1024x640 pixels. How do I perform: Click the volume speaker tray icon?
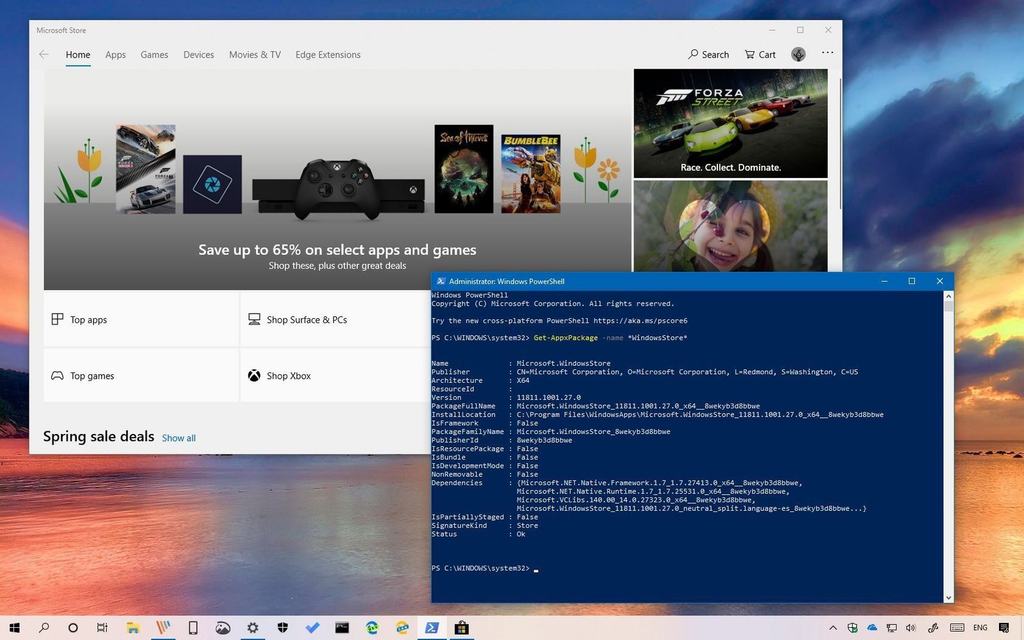coord(911,628)
